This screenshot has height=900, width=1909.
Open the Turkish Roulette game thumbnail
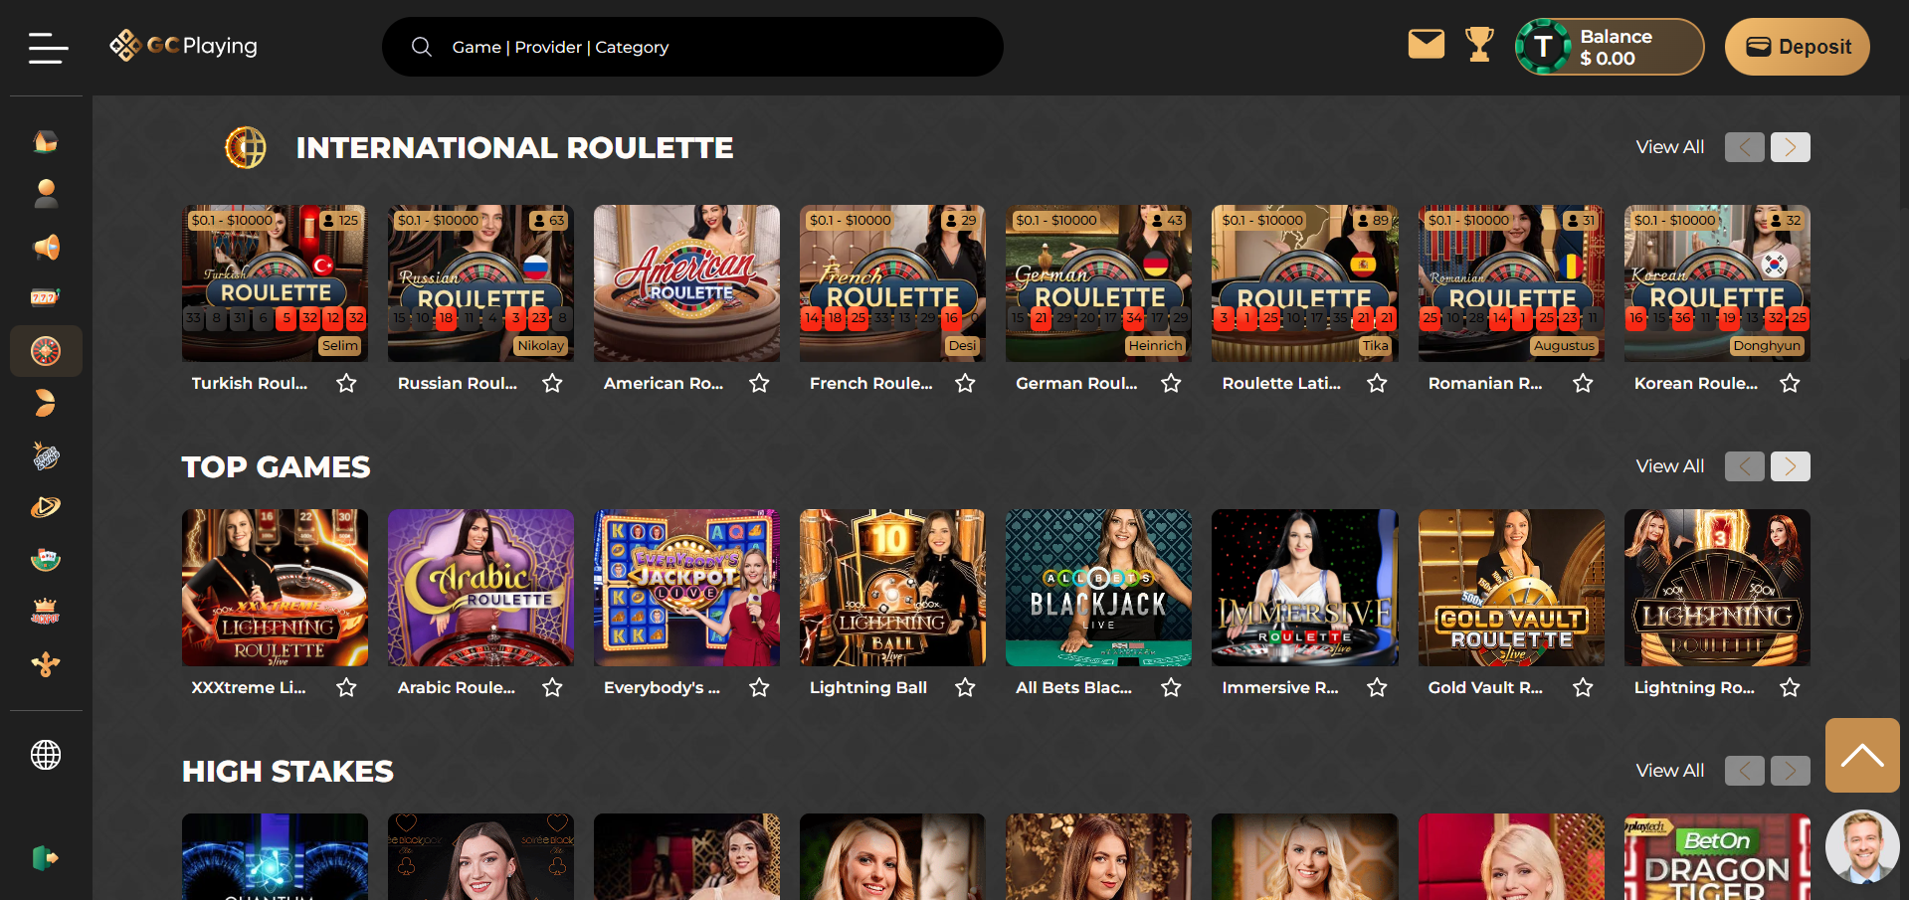click(275, 283)
